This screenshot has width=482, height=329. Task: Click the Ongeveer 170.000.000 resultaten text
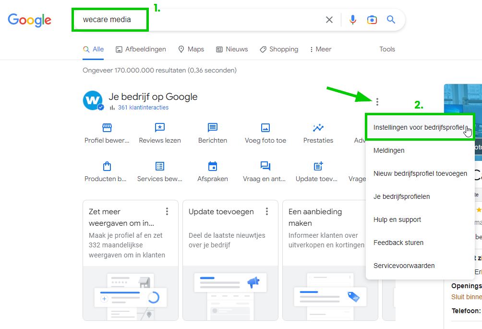[159, 70]
